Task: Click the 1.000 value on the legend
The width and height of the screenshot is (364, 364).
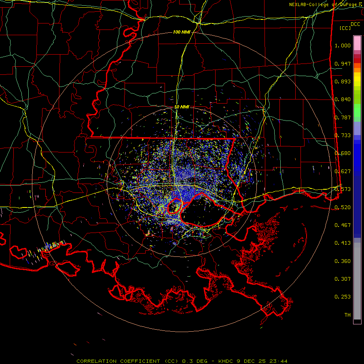Action: point(343,45)
